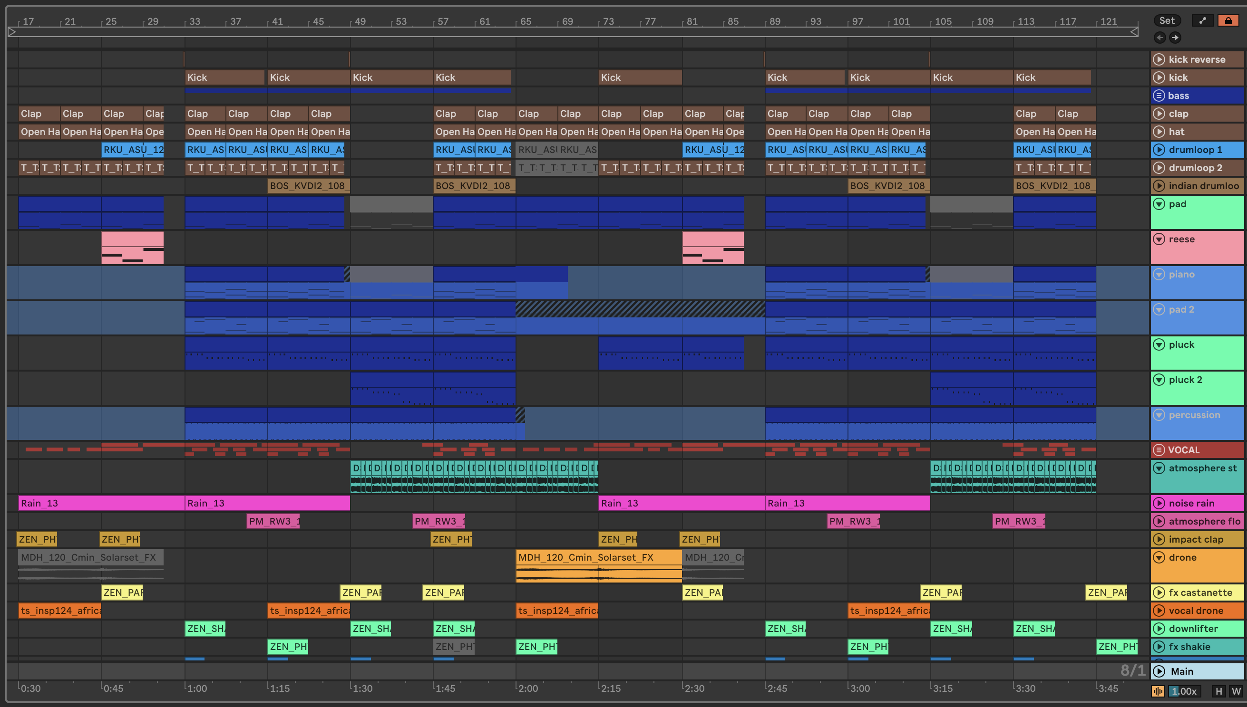The image size is (1247, 707).
Task: Select the ts_insp124_africa clip at bar 65
Action: coord(557,611)
